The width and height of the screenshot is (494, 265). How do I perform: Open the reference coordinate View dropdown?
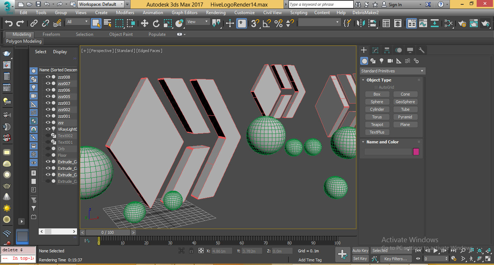197,22
